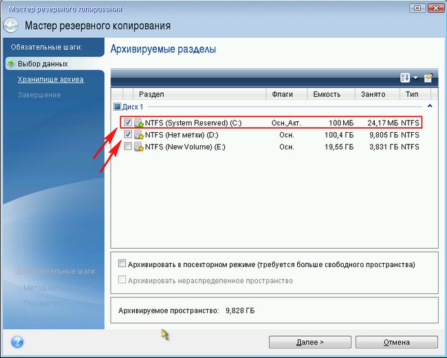Click the Отмена button
447x358 pixels.
[396, 341]
